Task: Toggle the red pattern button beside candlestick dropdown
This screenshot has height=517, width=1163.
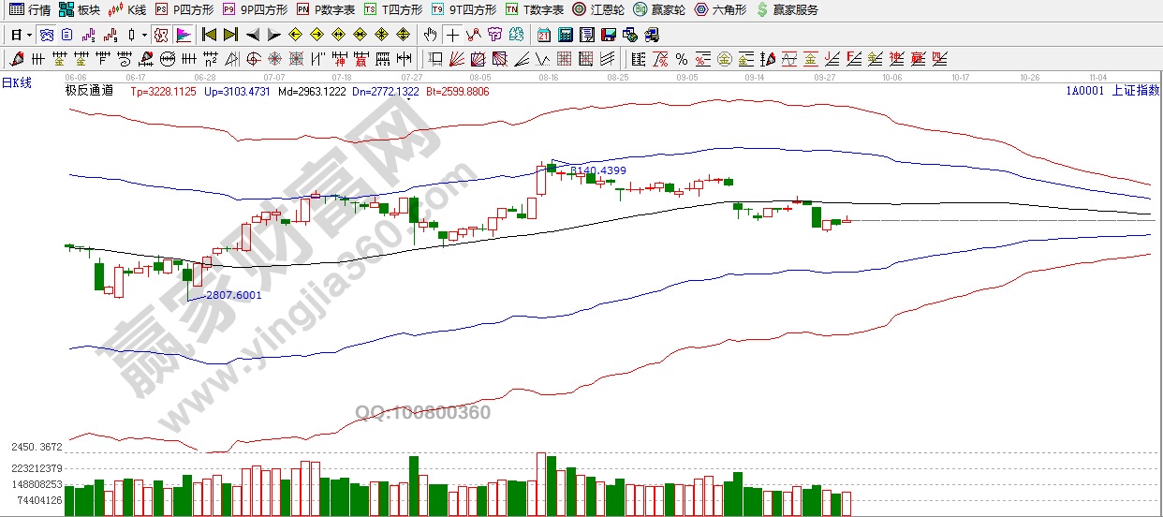Action: 160,36
